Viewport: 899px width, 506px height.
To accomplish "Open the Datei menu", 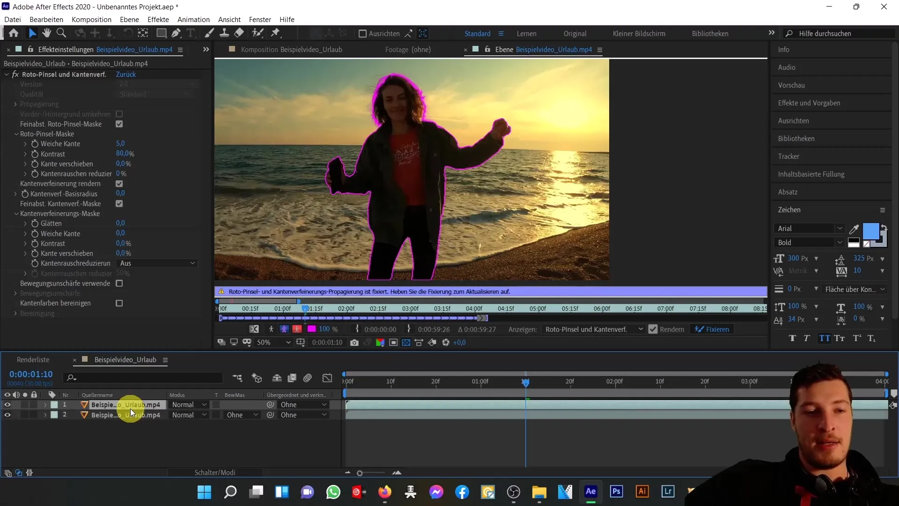I will [x=13, y=19].
